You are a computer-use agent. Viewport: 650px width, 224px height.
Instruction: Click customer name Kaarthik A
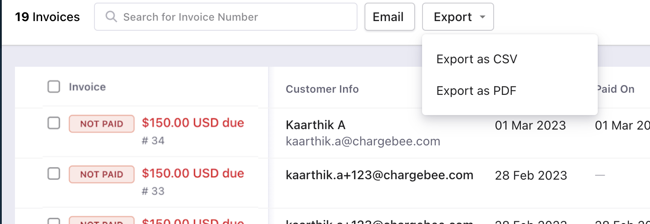(x=315, y=125)
